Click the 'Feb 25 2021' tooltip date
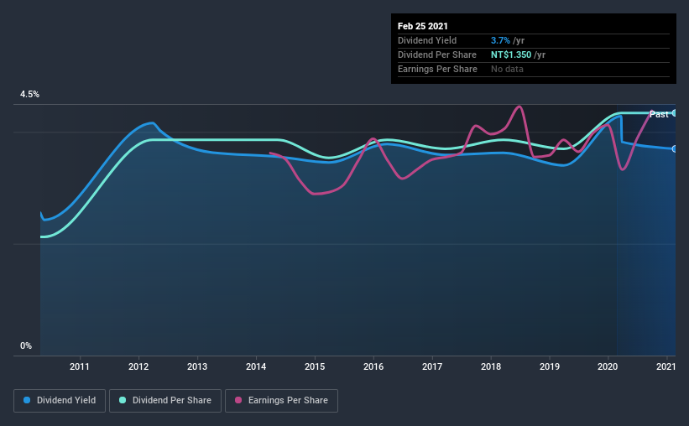Screen dimensions: 689x426 (423, 26)
